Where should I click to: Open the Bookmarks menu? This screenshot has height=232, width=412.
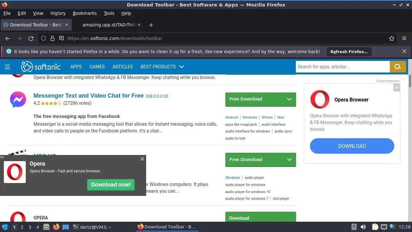coord(85,13)
